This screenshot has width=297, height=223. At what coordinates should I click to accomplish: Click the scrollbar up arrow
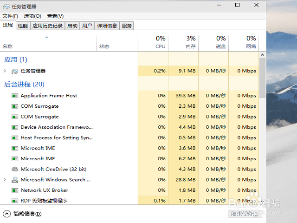(x=262, y=55)
